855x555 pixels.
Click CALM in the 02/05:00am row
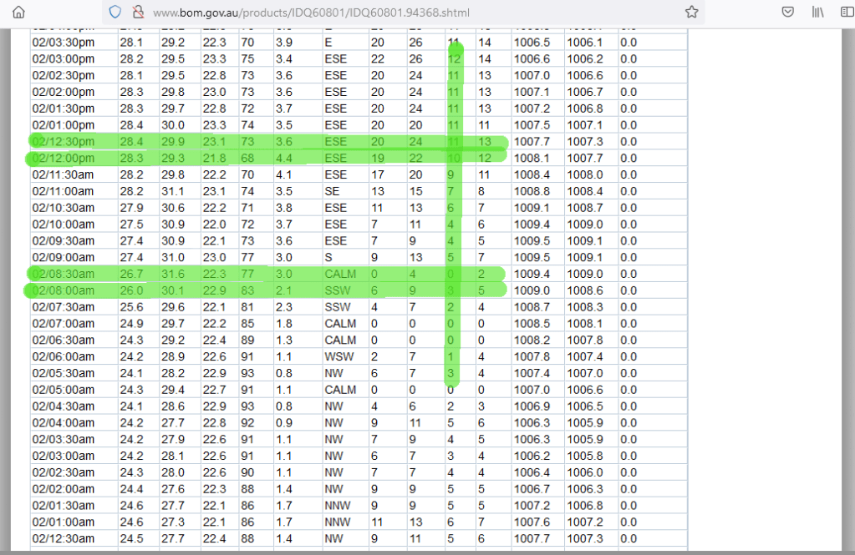340,390
